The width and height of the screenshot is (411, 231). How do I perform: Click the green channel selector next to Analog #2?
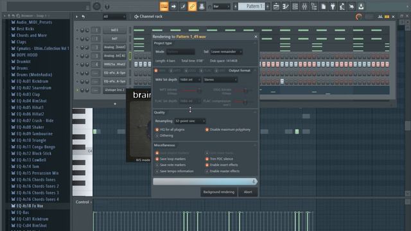(130, 56)
